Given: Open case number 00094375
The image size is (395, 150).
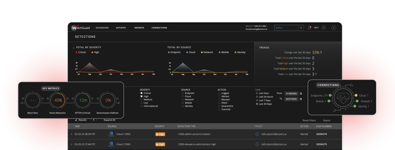Looking at the screenshot, I should pyautogui.click(x=321, y=144).
